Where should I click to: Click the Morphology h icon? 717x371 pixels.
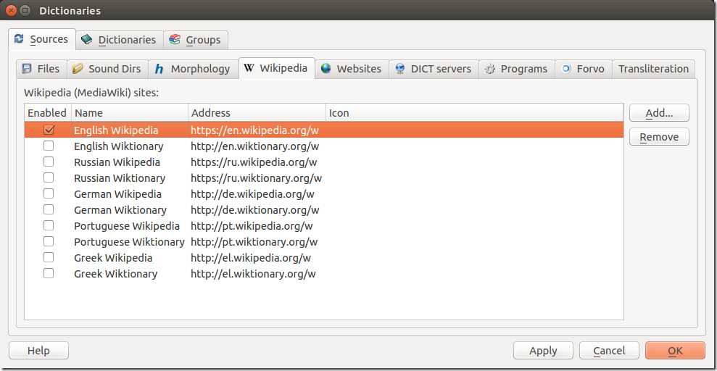click(159, 69)
